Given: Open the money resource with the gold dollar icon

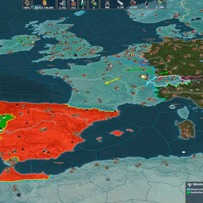Looking at the screenshot, I should pos(44,4).
